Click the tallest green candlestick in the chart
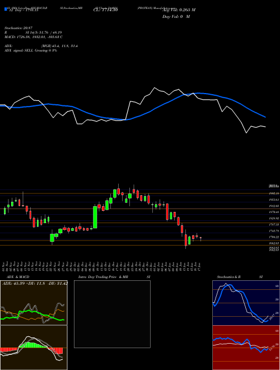Image resolution: width=280 pixels, height=370 pixels. pos(95,218)
